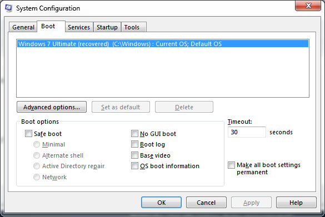Open Advanced options dialog
The height and width of the screenshot is (217, 325).
(x=52, y=107)
